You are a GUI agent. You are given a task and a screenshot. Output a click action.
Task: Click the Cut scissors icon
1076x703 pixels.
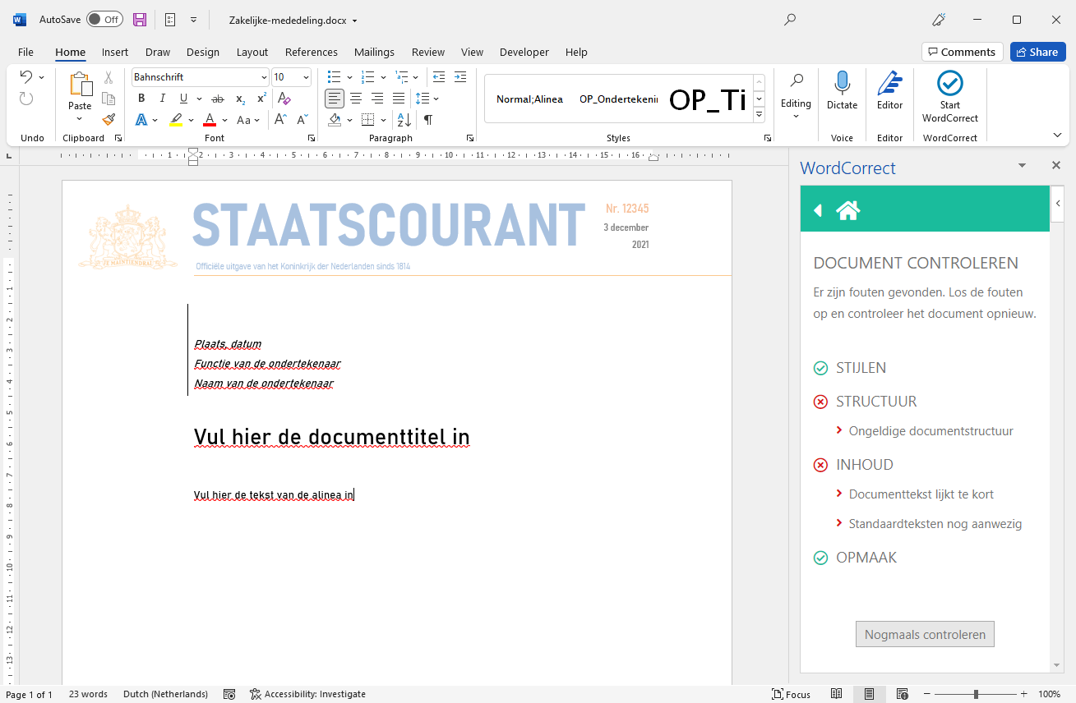click(109, 77)
